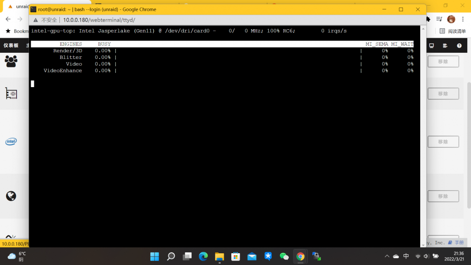Open the 手册 manual link
471x265 pixels.
(456, 242)
